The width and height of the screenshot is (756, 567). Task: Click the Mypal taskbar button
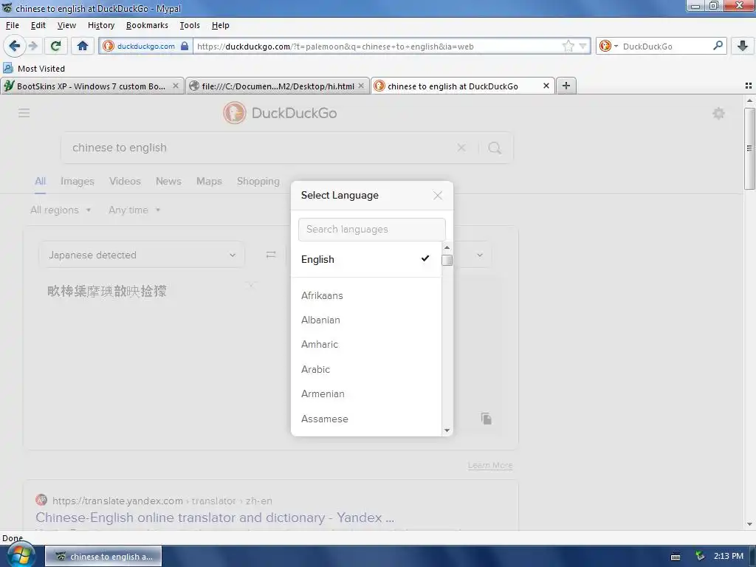103,557
